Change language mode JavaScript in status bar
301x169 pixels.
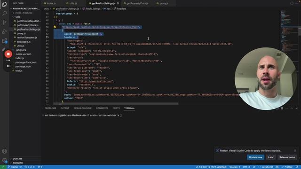coord(268,167)
